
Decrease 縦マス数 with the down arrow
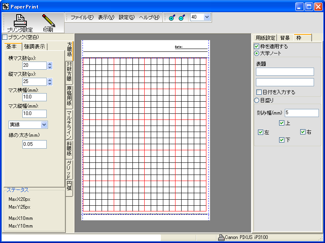click(x=50, y=83)
